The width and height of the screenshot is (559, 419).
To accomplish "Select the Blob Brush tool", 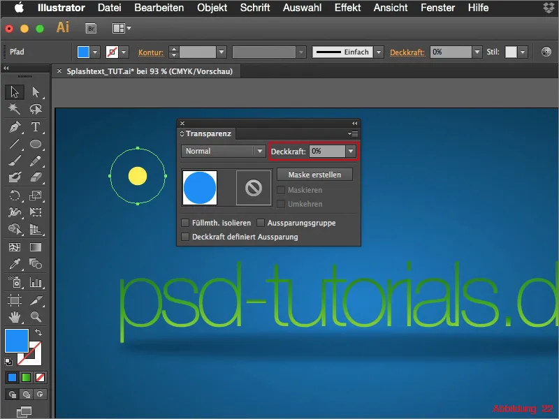I will [15, 177].
